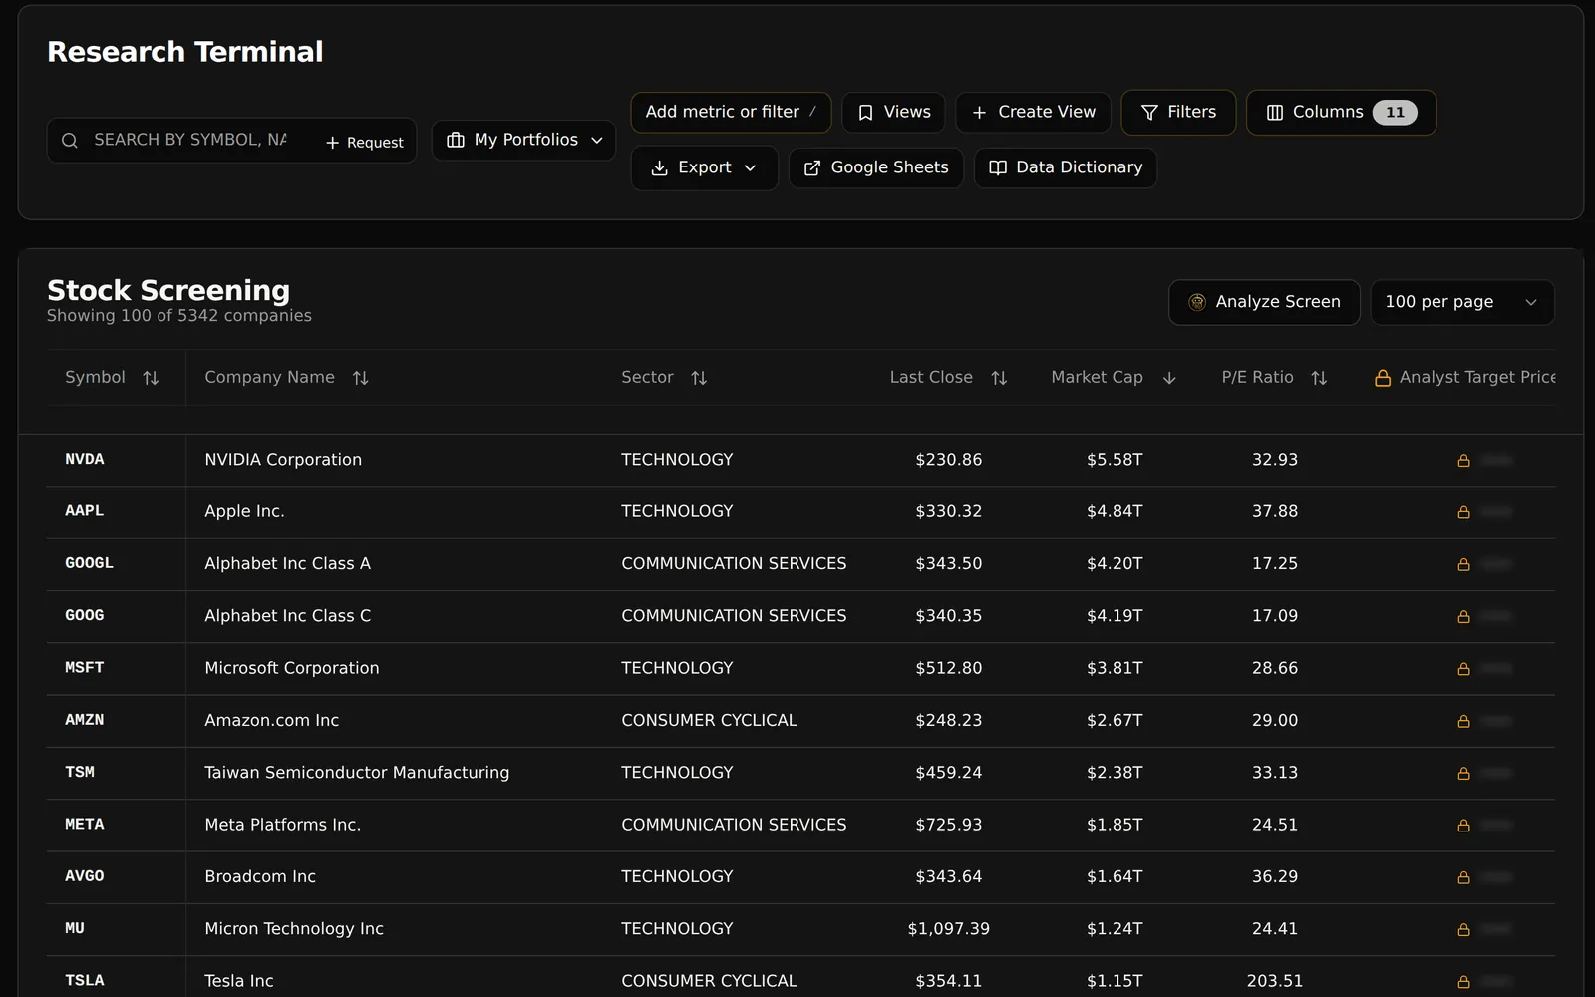Toggle Market Cap descending sort arrow

(x=1170, y=378)
